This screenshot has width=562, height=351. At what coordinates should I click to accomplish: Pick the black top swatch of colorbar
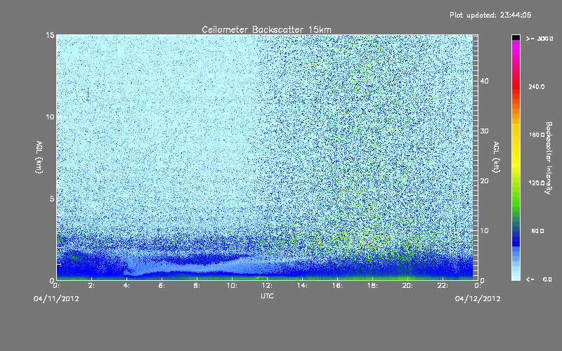516,37
